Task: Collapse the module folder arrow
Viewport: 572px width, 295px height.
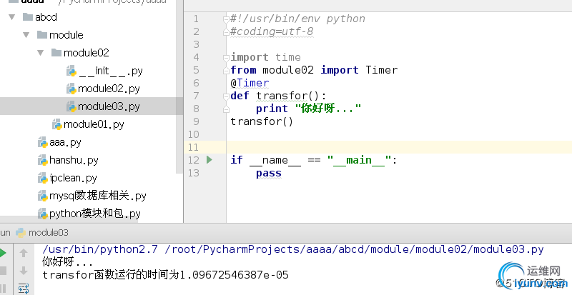Action: click(26, 34)
